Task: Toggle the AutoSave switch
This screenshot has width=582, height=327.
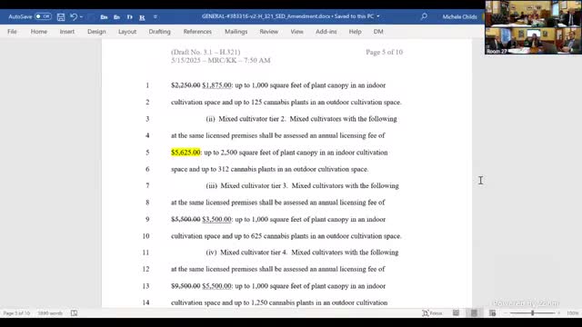Action: pyautogui.click(x=43, y=16)
